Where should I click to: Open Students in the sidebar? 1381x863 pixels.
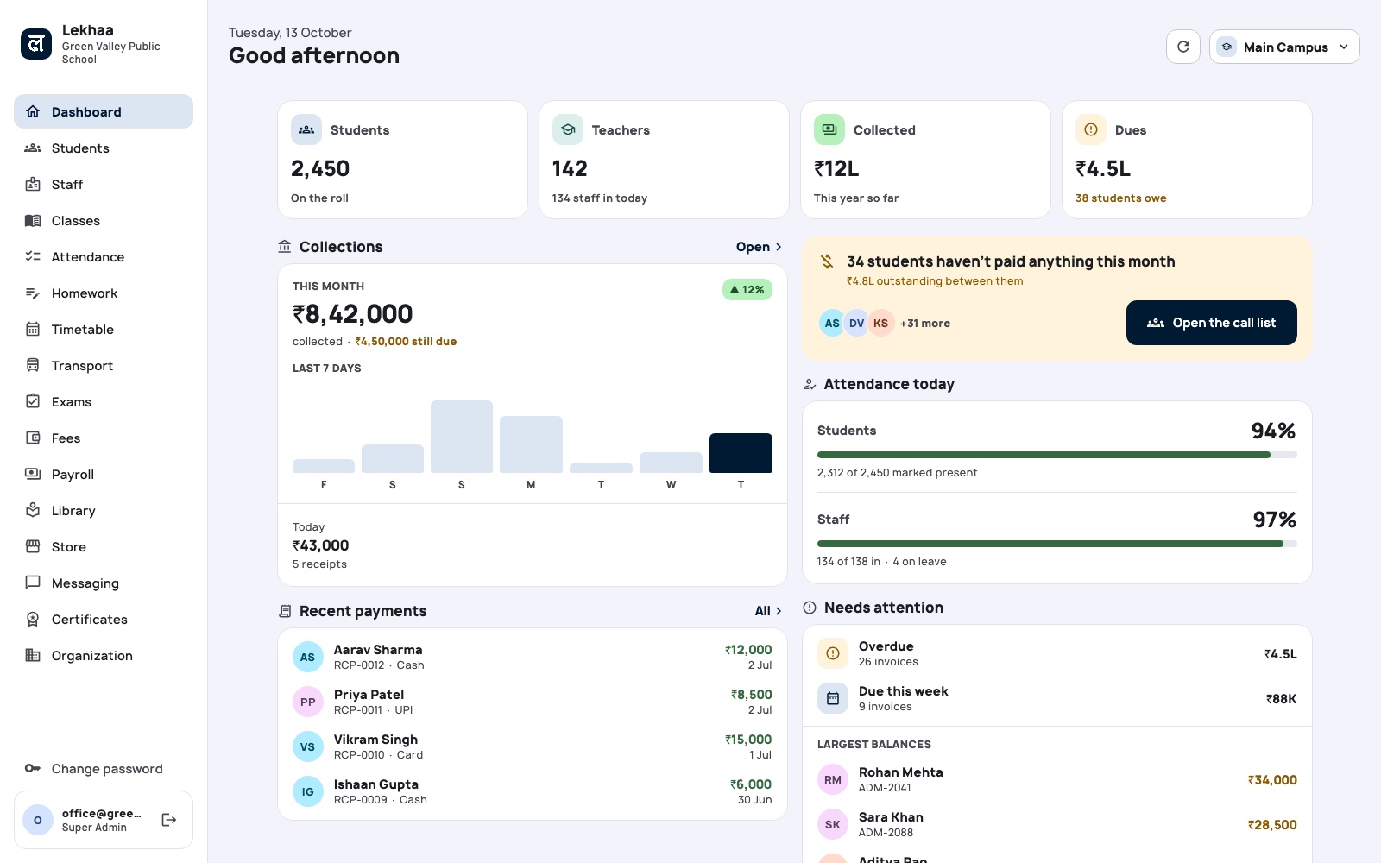pos(104,148)
